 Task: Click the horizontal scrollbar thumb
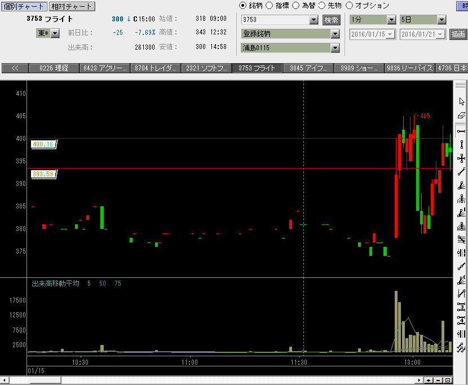(x=45, y=380)
